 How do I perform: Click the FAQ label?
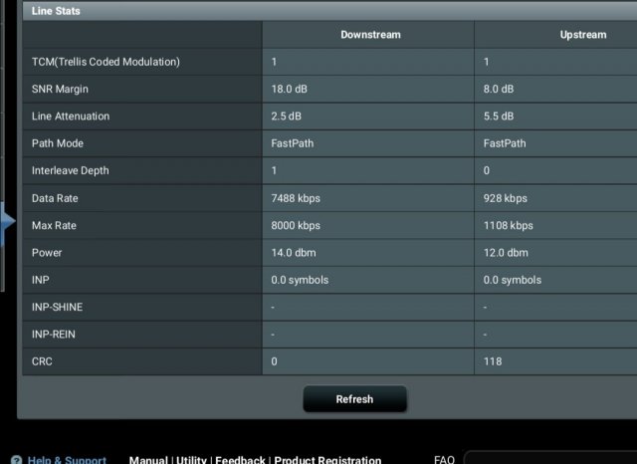[x=444, y=460]
